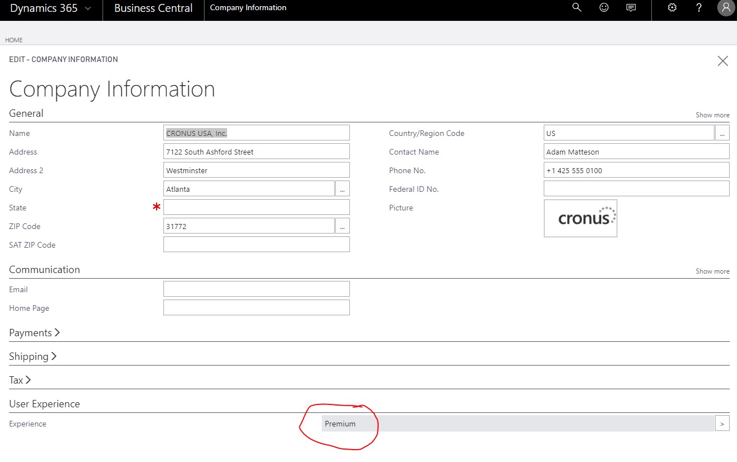Screen dimensions: 737x462
Task: Click the ZIP Code field 31772
Action: (249, 226)
